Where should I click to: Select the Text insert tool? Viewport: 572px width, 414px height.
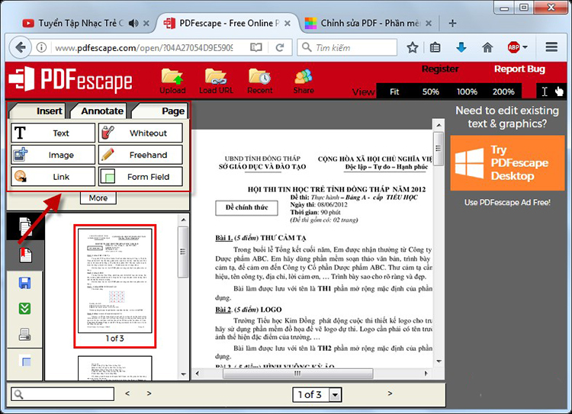53,133
